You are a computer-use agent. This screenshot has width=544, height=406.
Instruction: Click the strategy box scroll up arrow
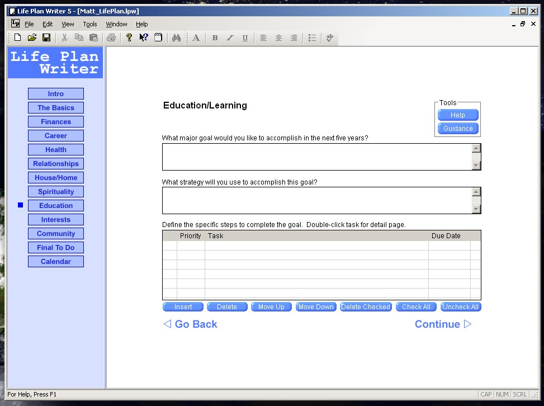pyautogui.click(x=476, y=192)
